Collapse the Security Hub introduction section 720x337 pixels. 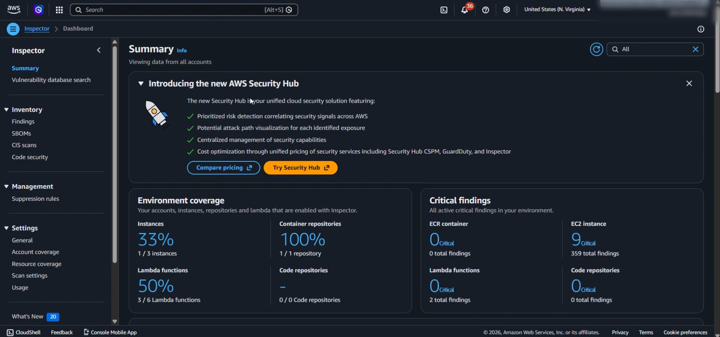click(x=141, y=84)
